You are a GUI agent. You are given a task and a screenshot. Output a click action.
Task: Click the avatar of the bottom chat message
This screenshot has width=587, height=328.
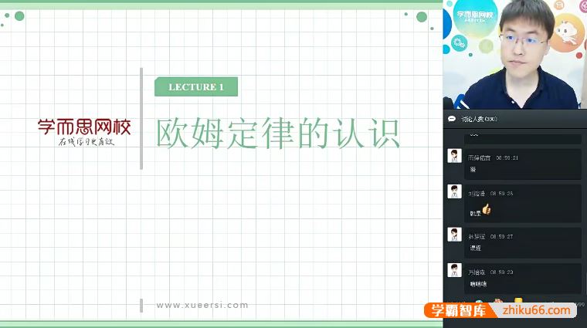click(x=454, y=270)
